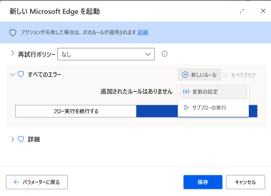Expand the 再試行ポリシー chevron

coord(12,53)
